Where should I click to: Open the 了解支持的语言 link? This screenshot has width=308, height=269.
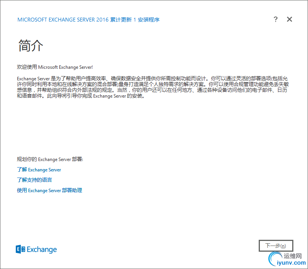point(34,180)
